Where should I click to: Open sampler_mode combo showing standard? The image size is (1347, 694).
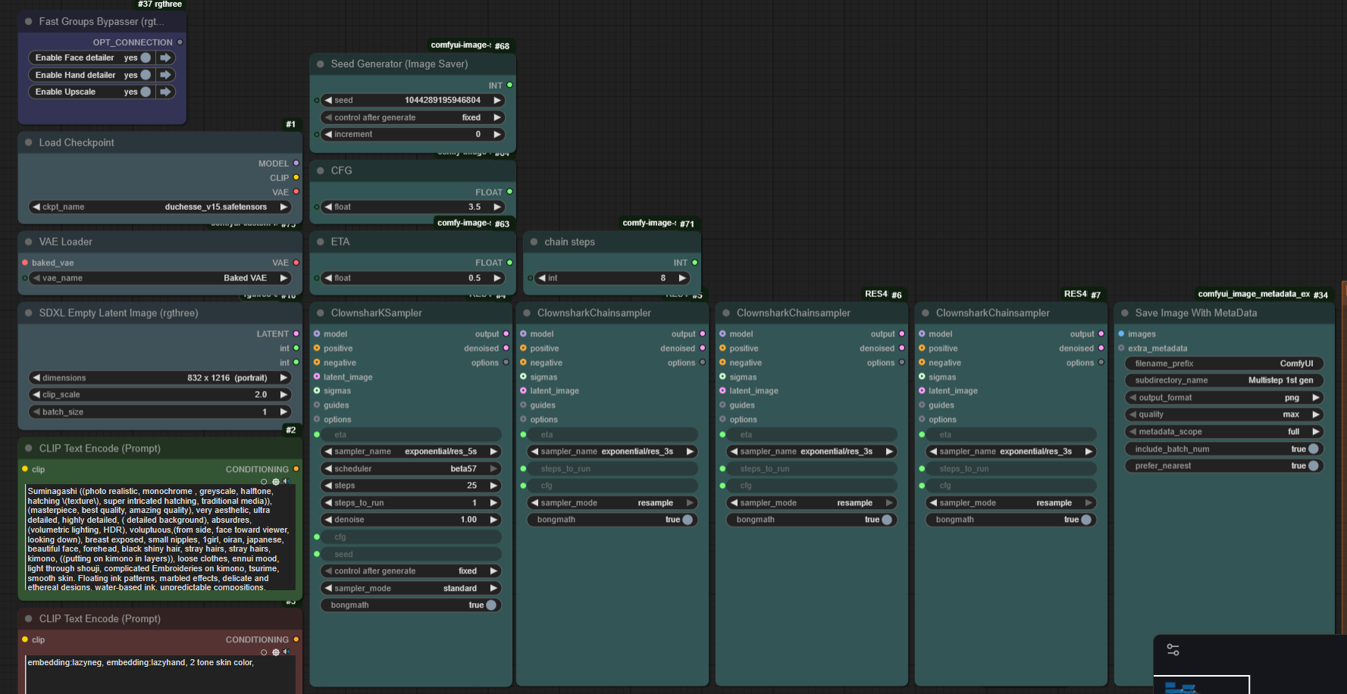412,589
